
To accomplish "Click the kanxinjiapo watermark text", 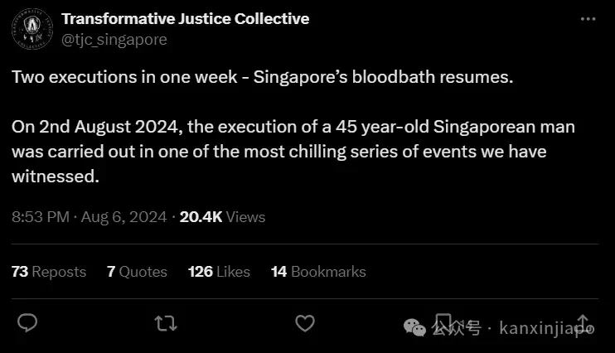I will pos(547,328).
